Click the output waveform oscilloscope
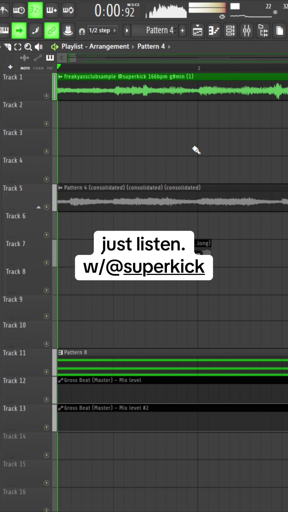Screen dimensions: 288x512 pyautogui.click(x=166, y=11)
